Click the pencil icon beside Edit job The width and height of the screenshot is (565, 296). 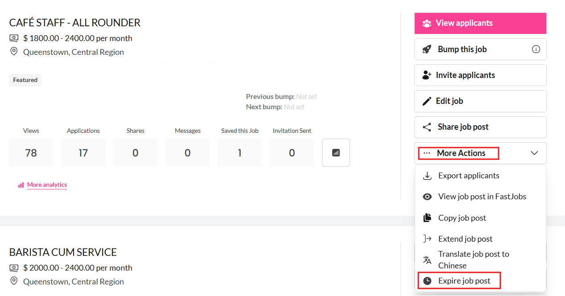coord(427,101)
